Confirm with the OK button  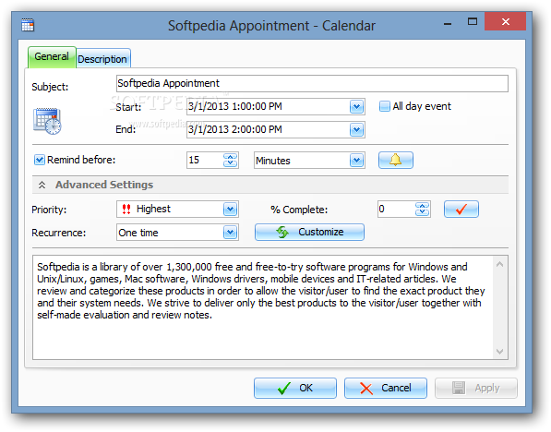(x=295, y=388)
